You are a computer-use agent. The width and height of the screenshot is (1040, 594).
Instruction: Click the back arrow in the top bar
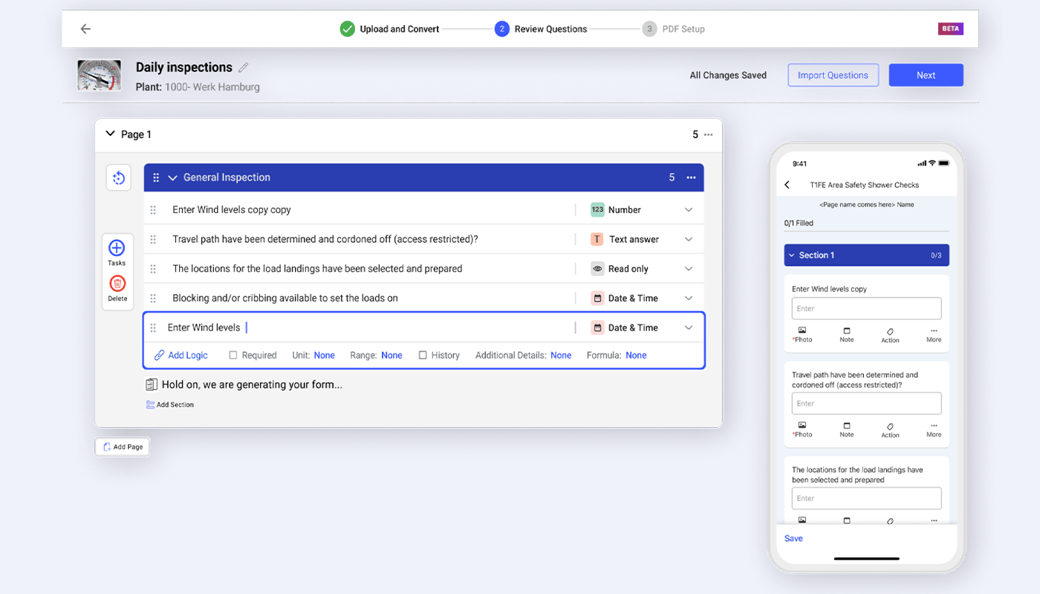click(x=85, y=29)
